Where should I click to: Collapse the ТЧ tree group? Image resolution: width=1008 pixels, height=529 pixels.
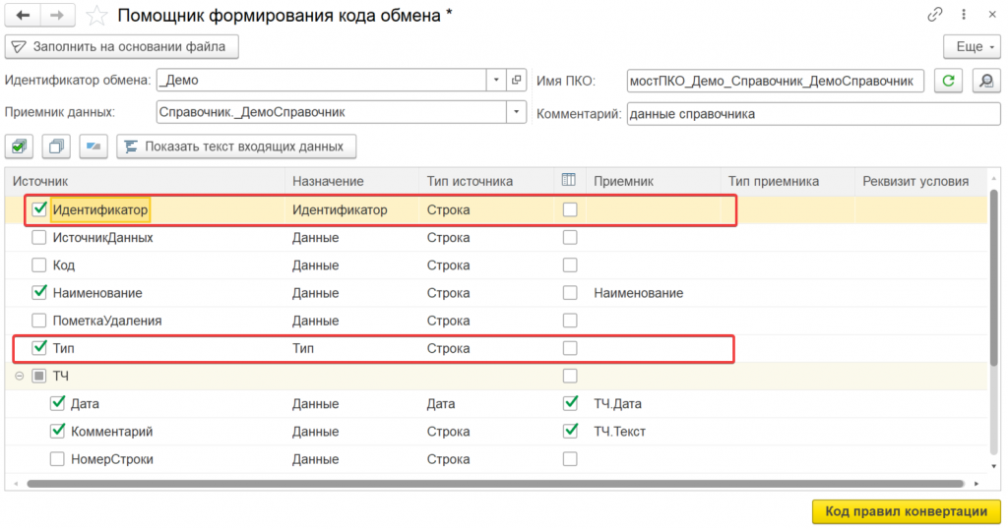click(19, 376)
